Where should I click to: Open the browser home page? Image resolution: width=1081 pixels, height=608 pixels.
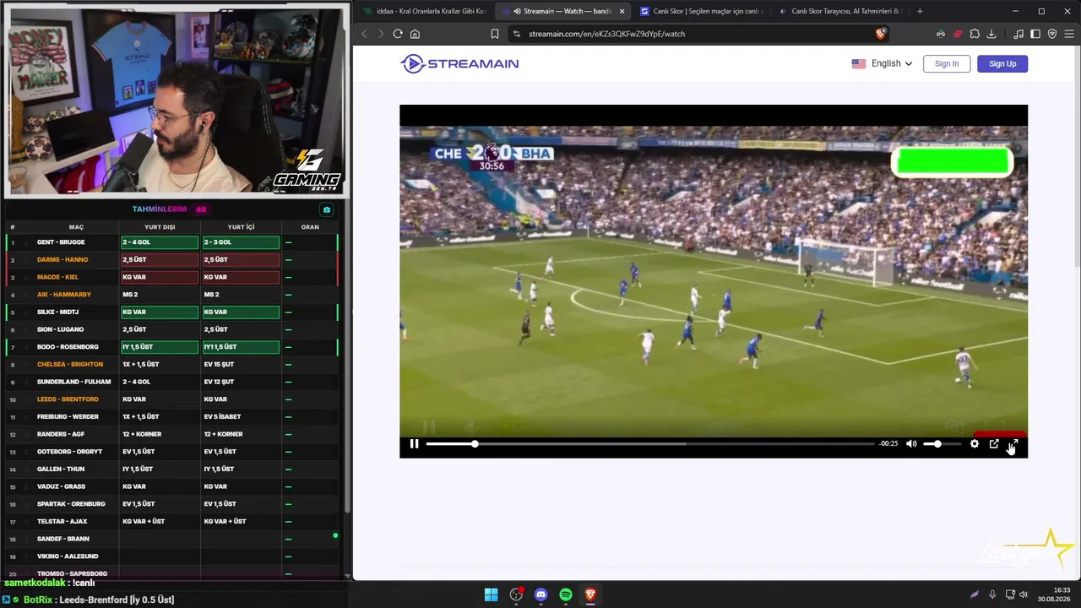coord(415,34)
